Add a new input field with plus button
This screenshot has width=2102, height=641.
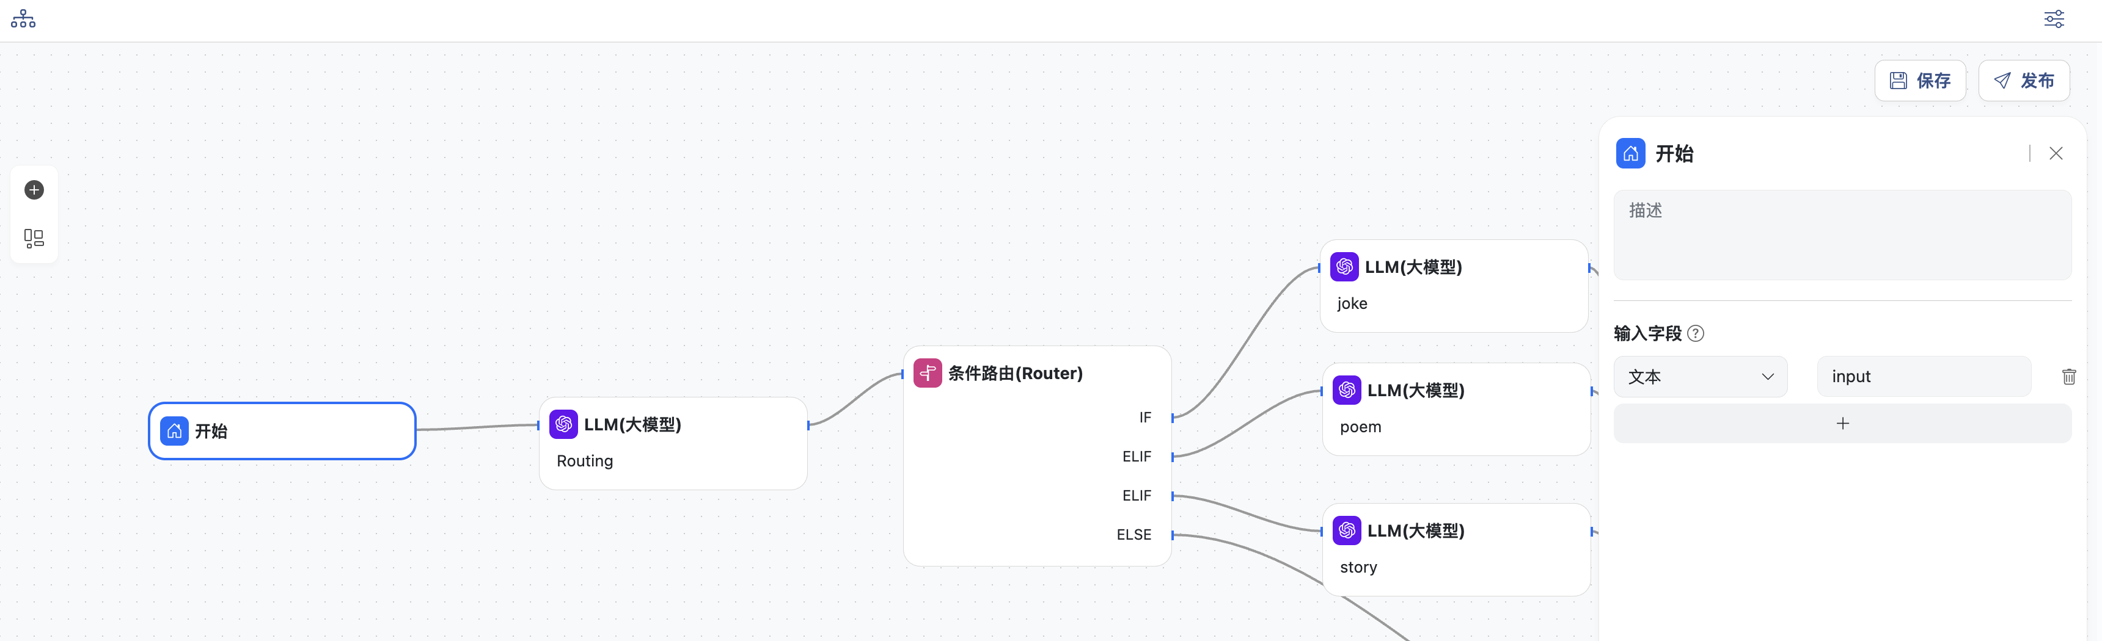[1842, 423]
